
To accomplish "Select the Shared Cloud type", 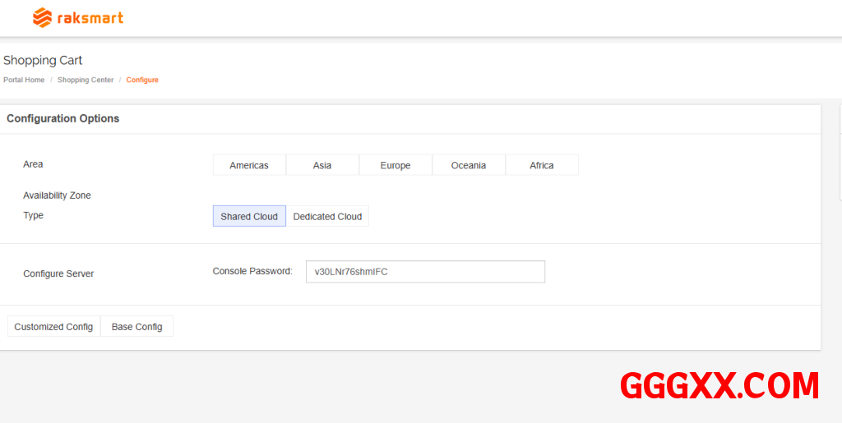I will (249, 216).
